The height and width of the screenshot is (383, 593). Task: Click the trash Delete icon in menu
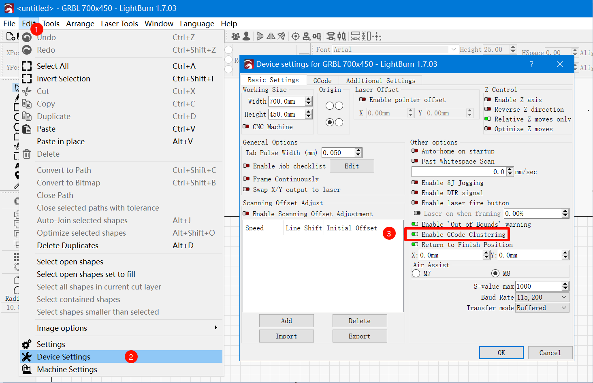(27, 154)
